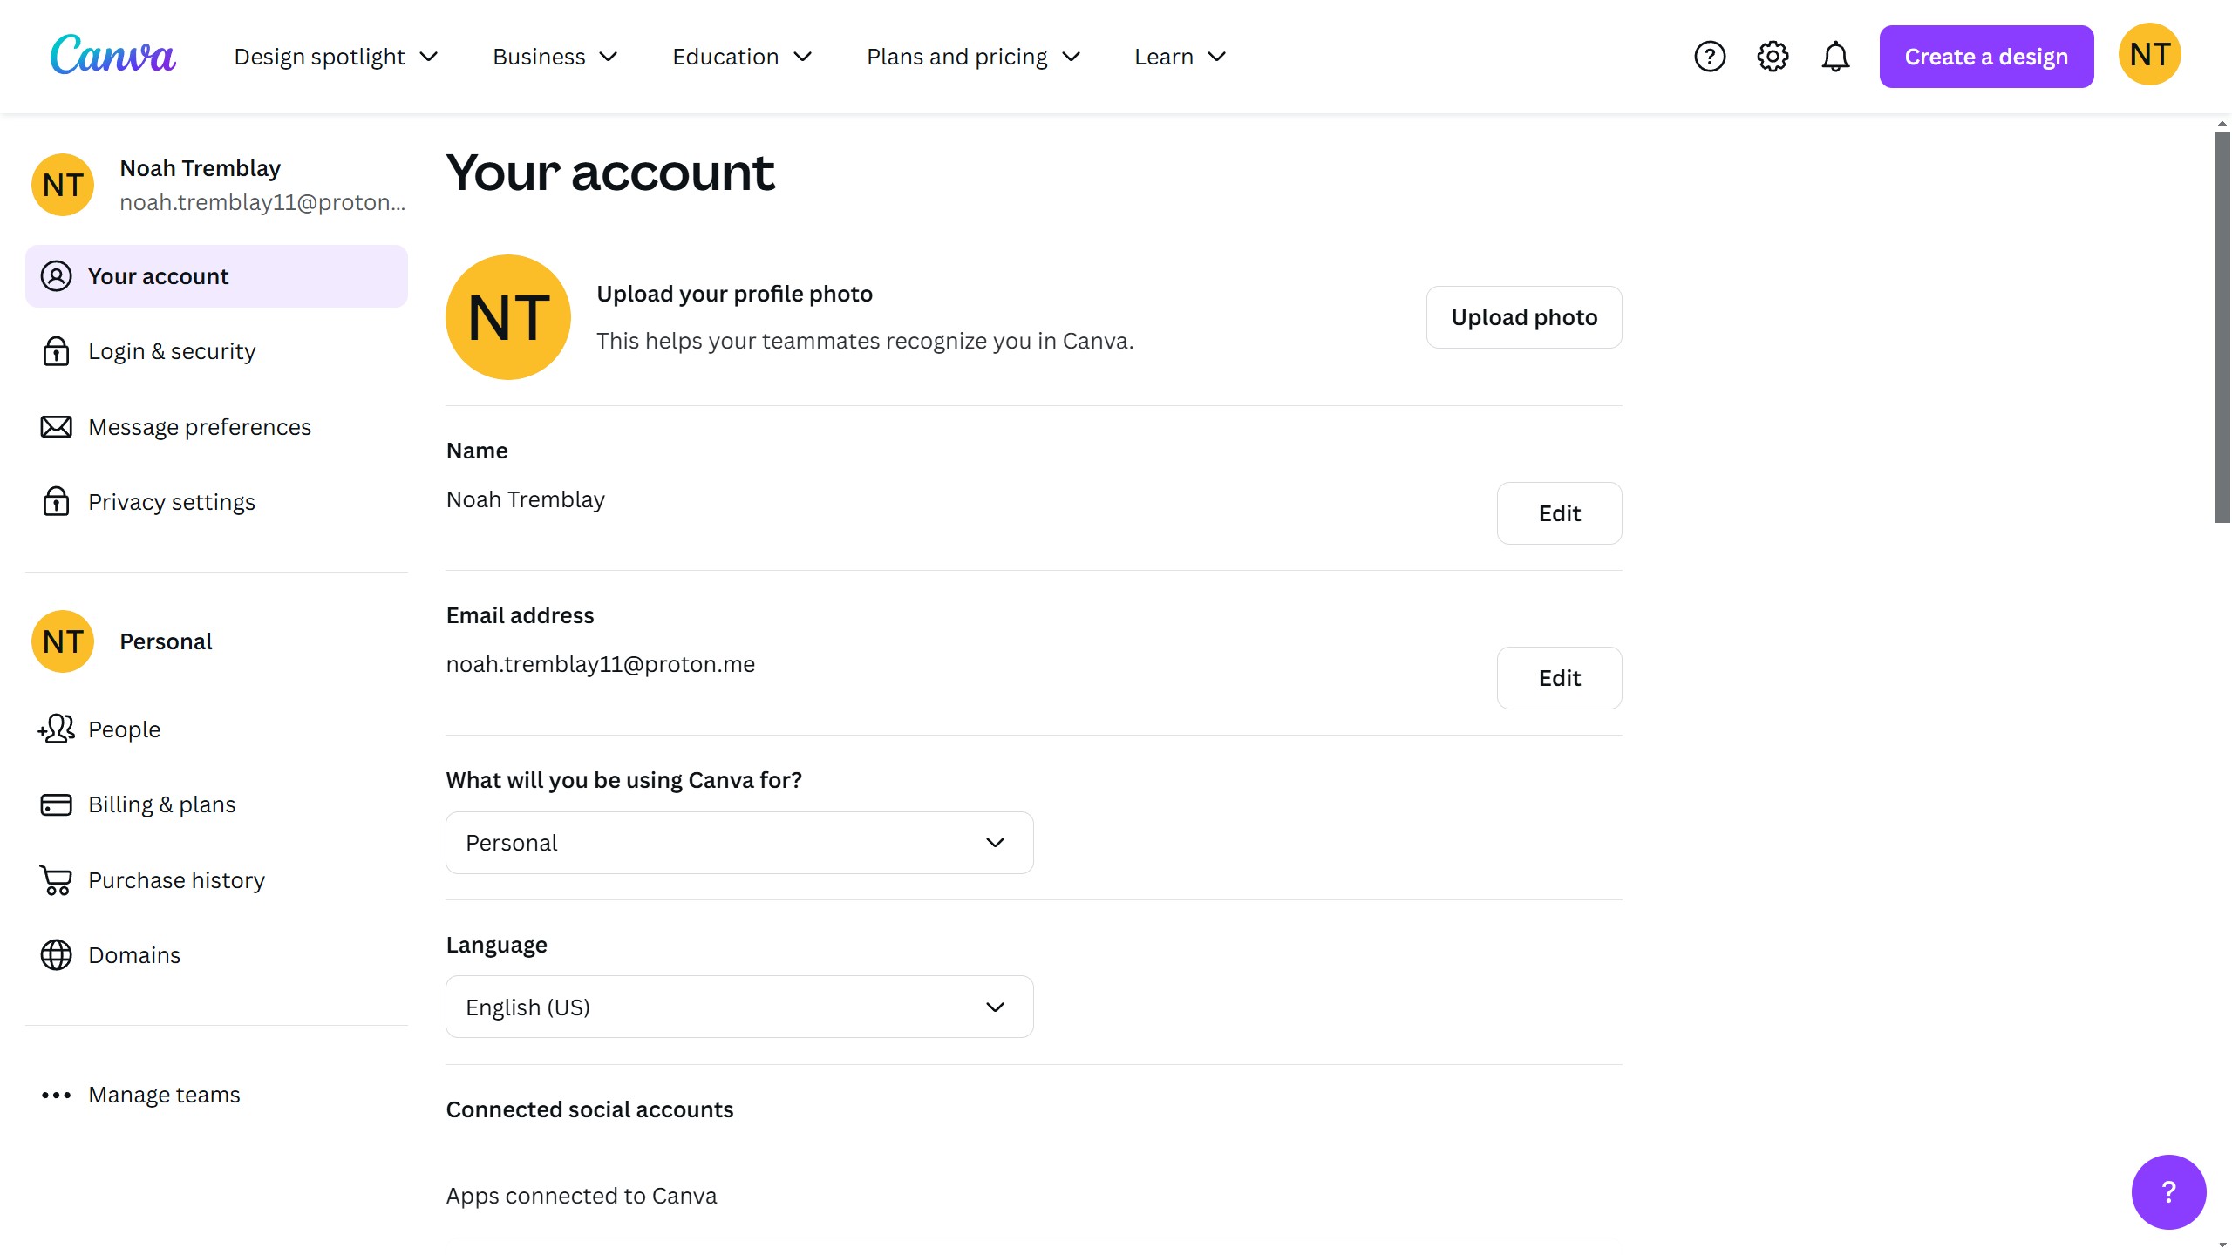Open the help question mark icon in header
The height and width of the screenshot is (1255, 2232).
(1709, 57)
